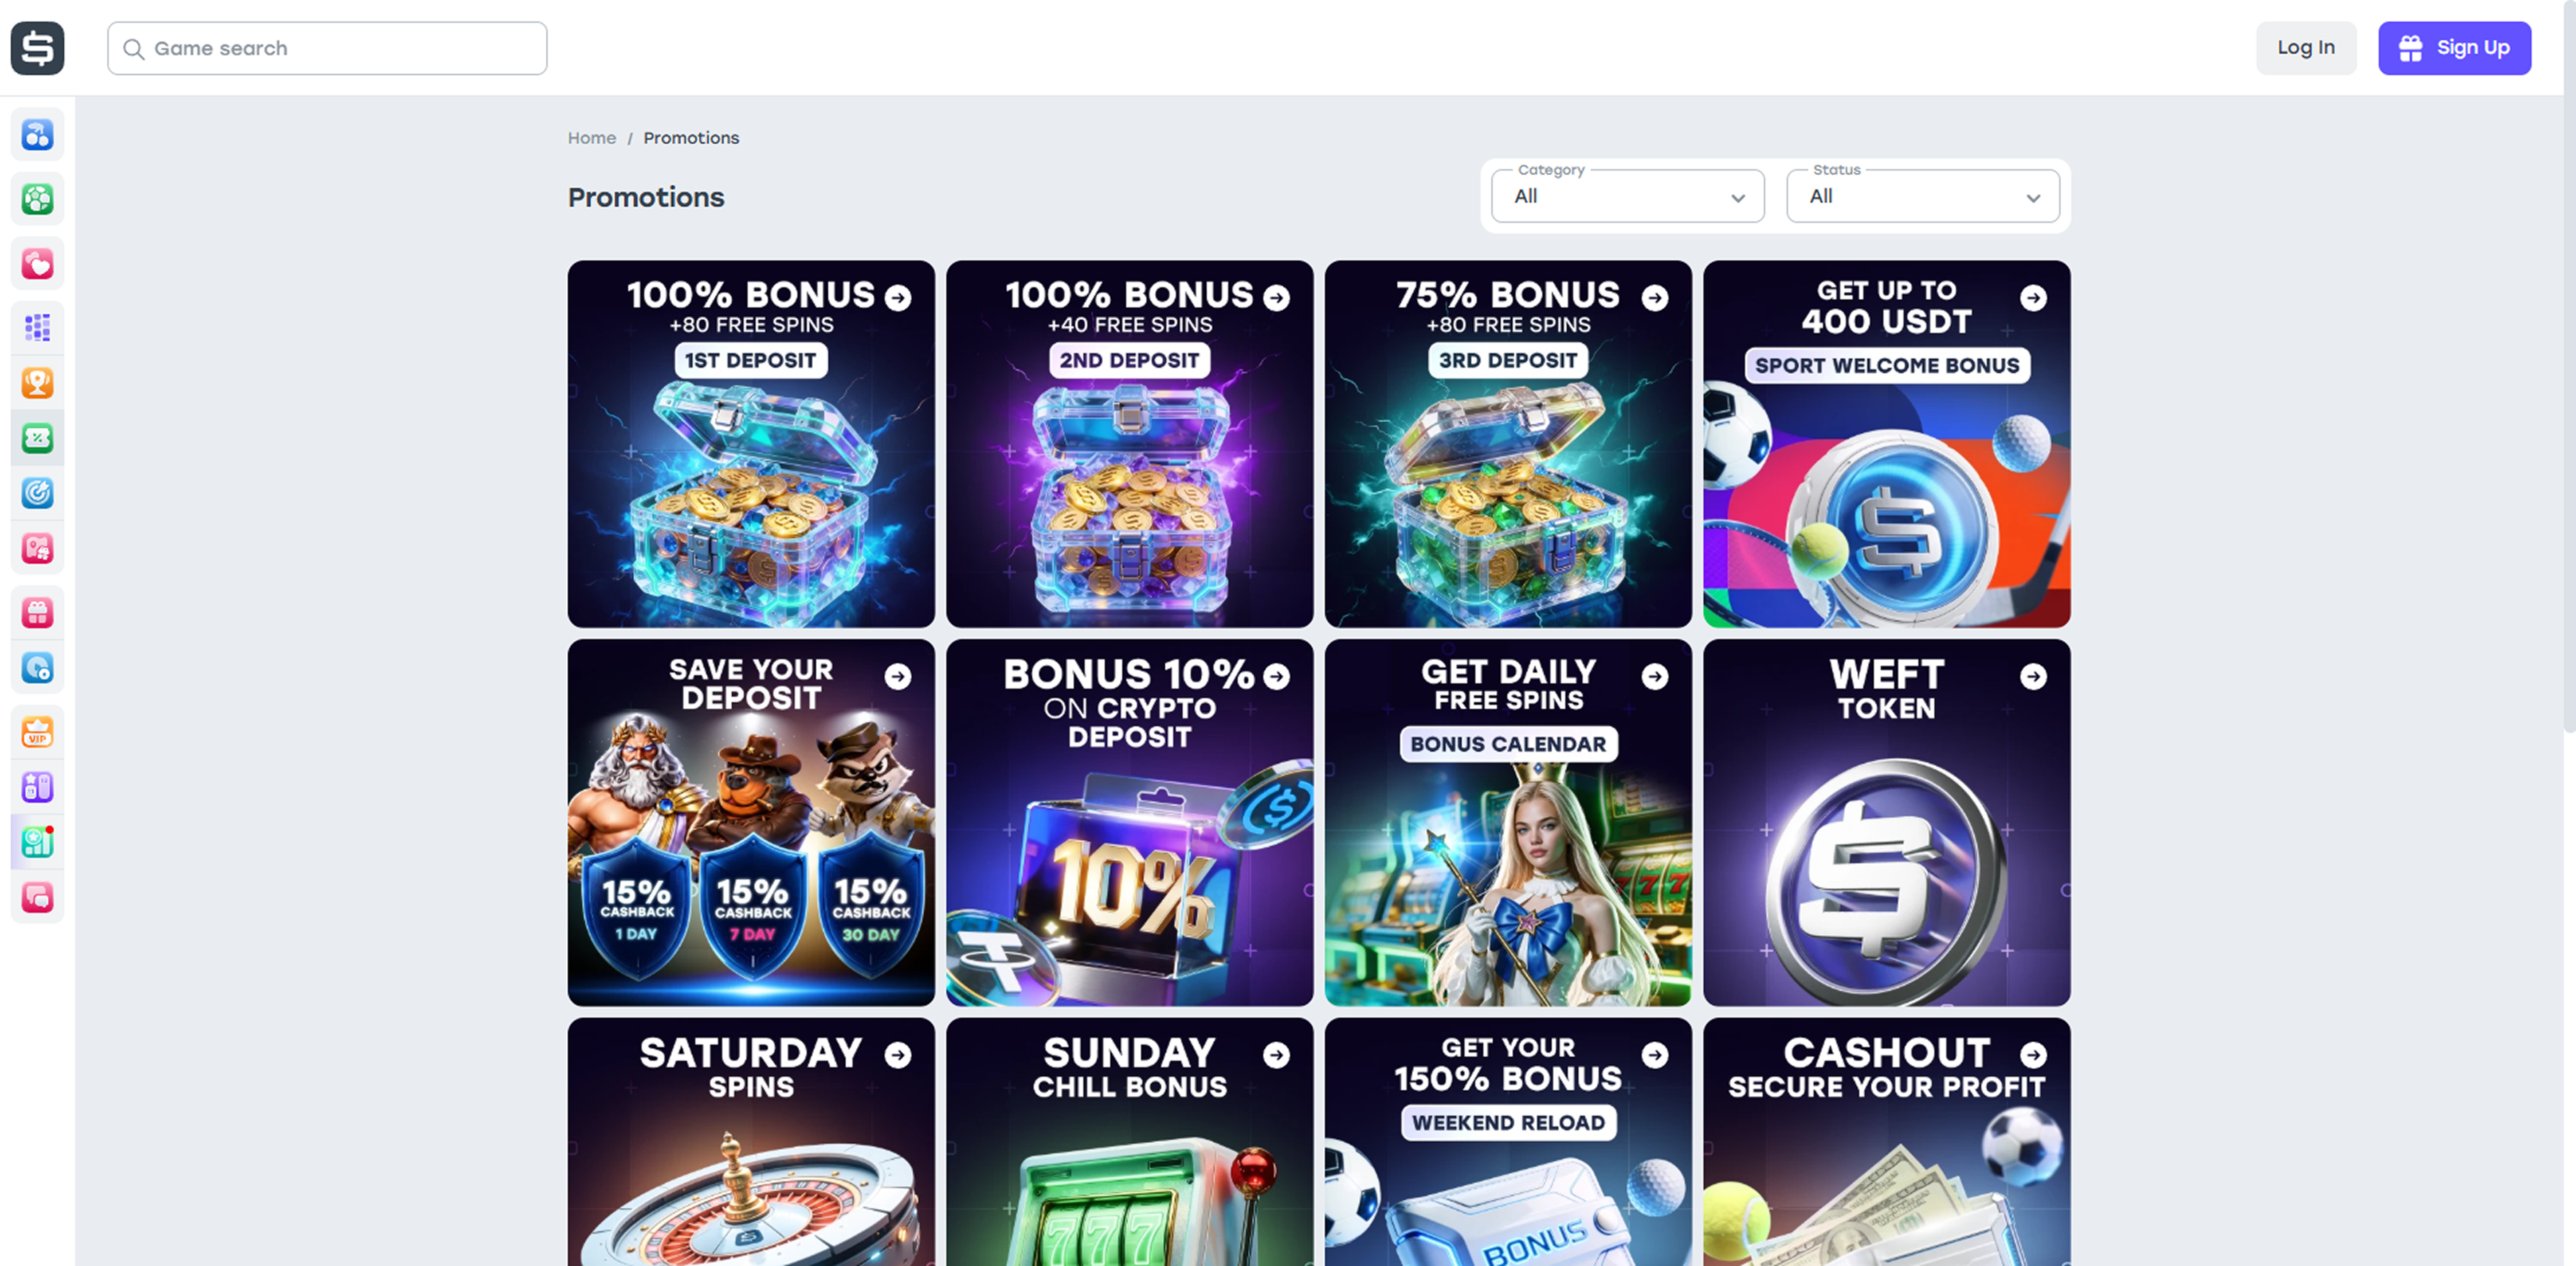The width and height of the screenshot is (2576, 1266).
Task: Click the arrow on Sunday Chill Bonus card
Action: 1277,1055
